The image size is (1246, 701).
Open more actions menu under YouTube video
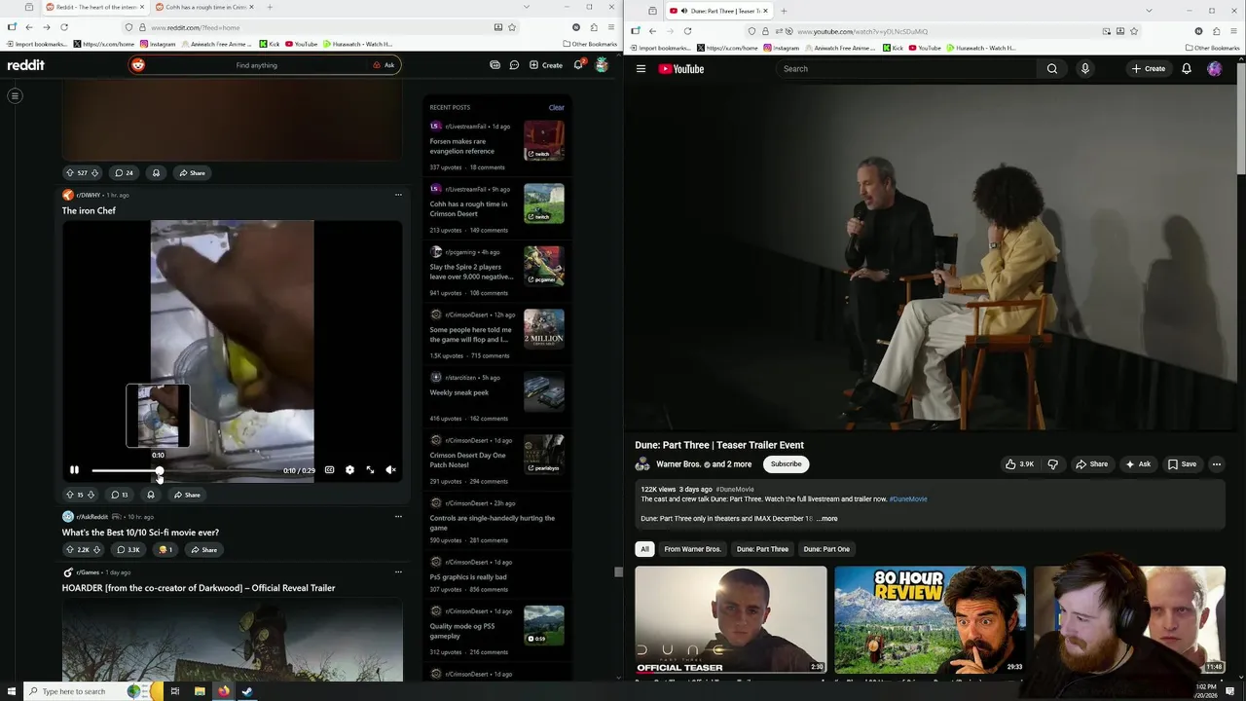(x=1216, y=464)
